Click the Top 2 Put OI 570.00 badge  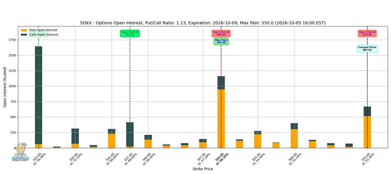pos(367,33)
